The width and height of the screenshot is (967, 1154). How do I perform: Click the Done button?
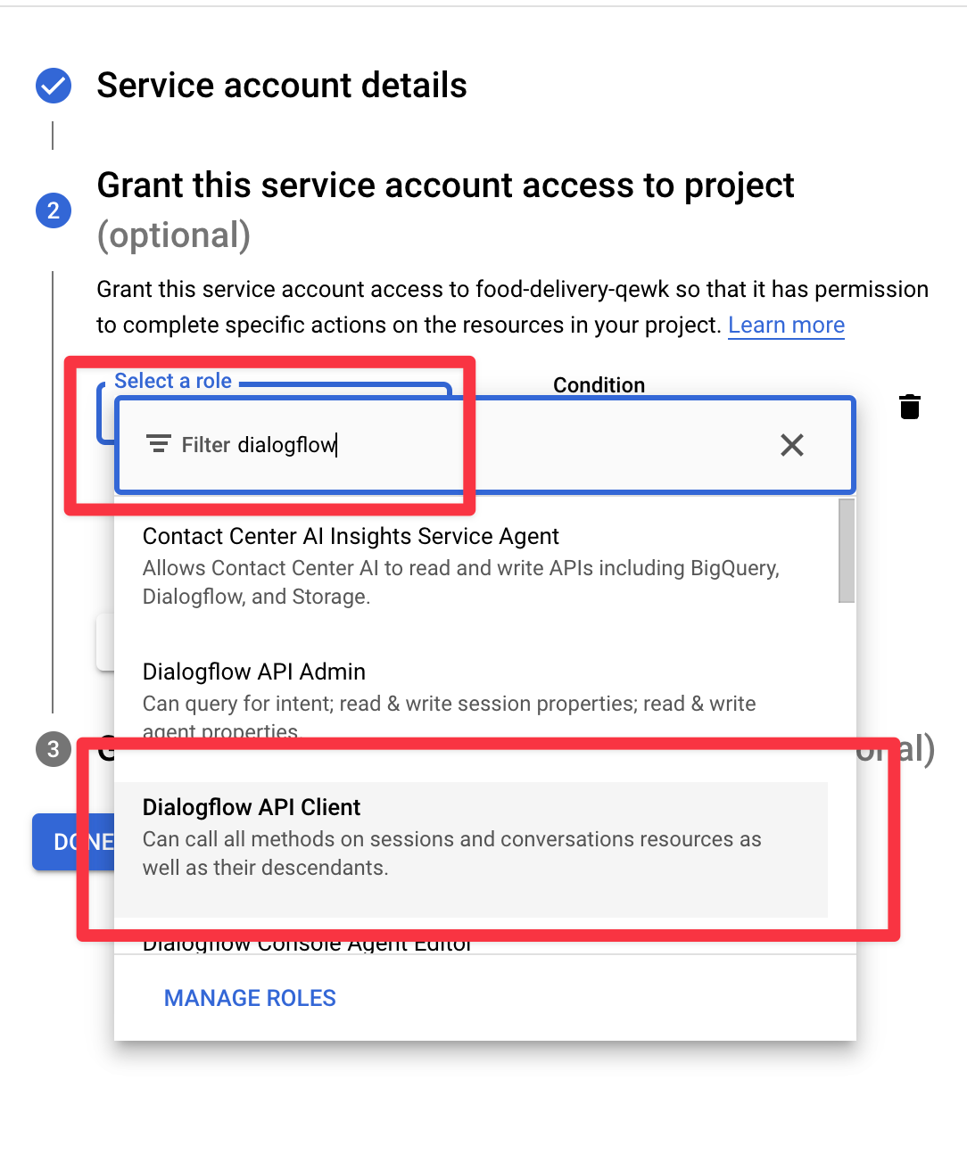pos(73,842)
